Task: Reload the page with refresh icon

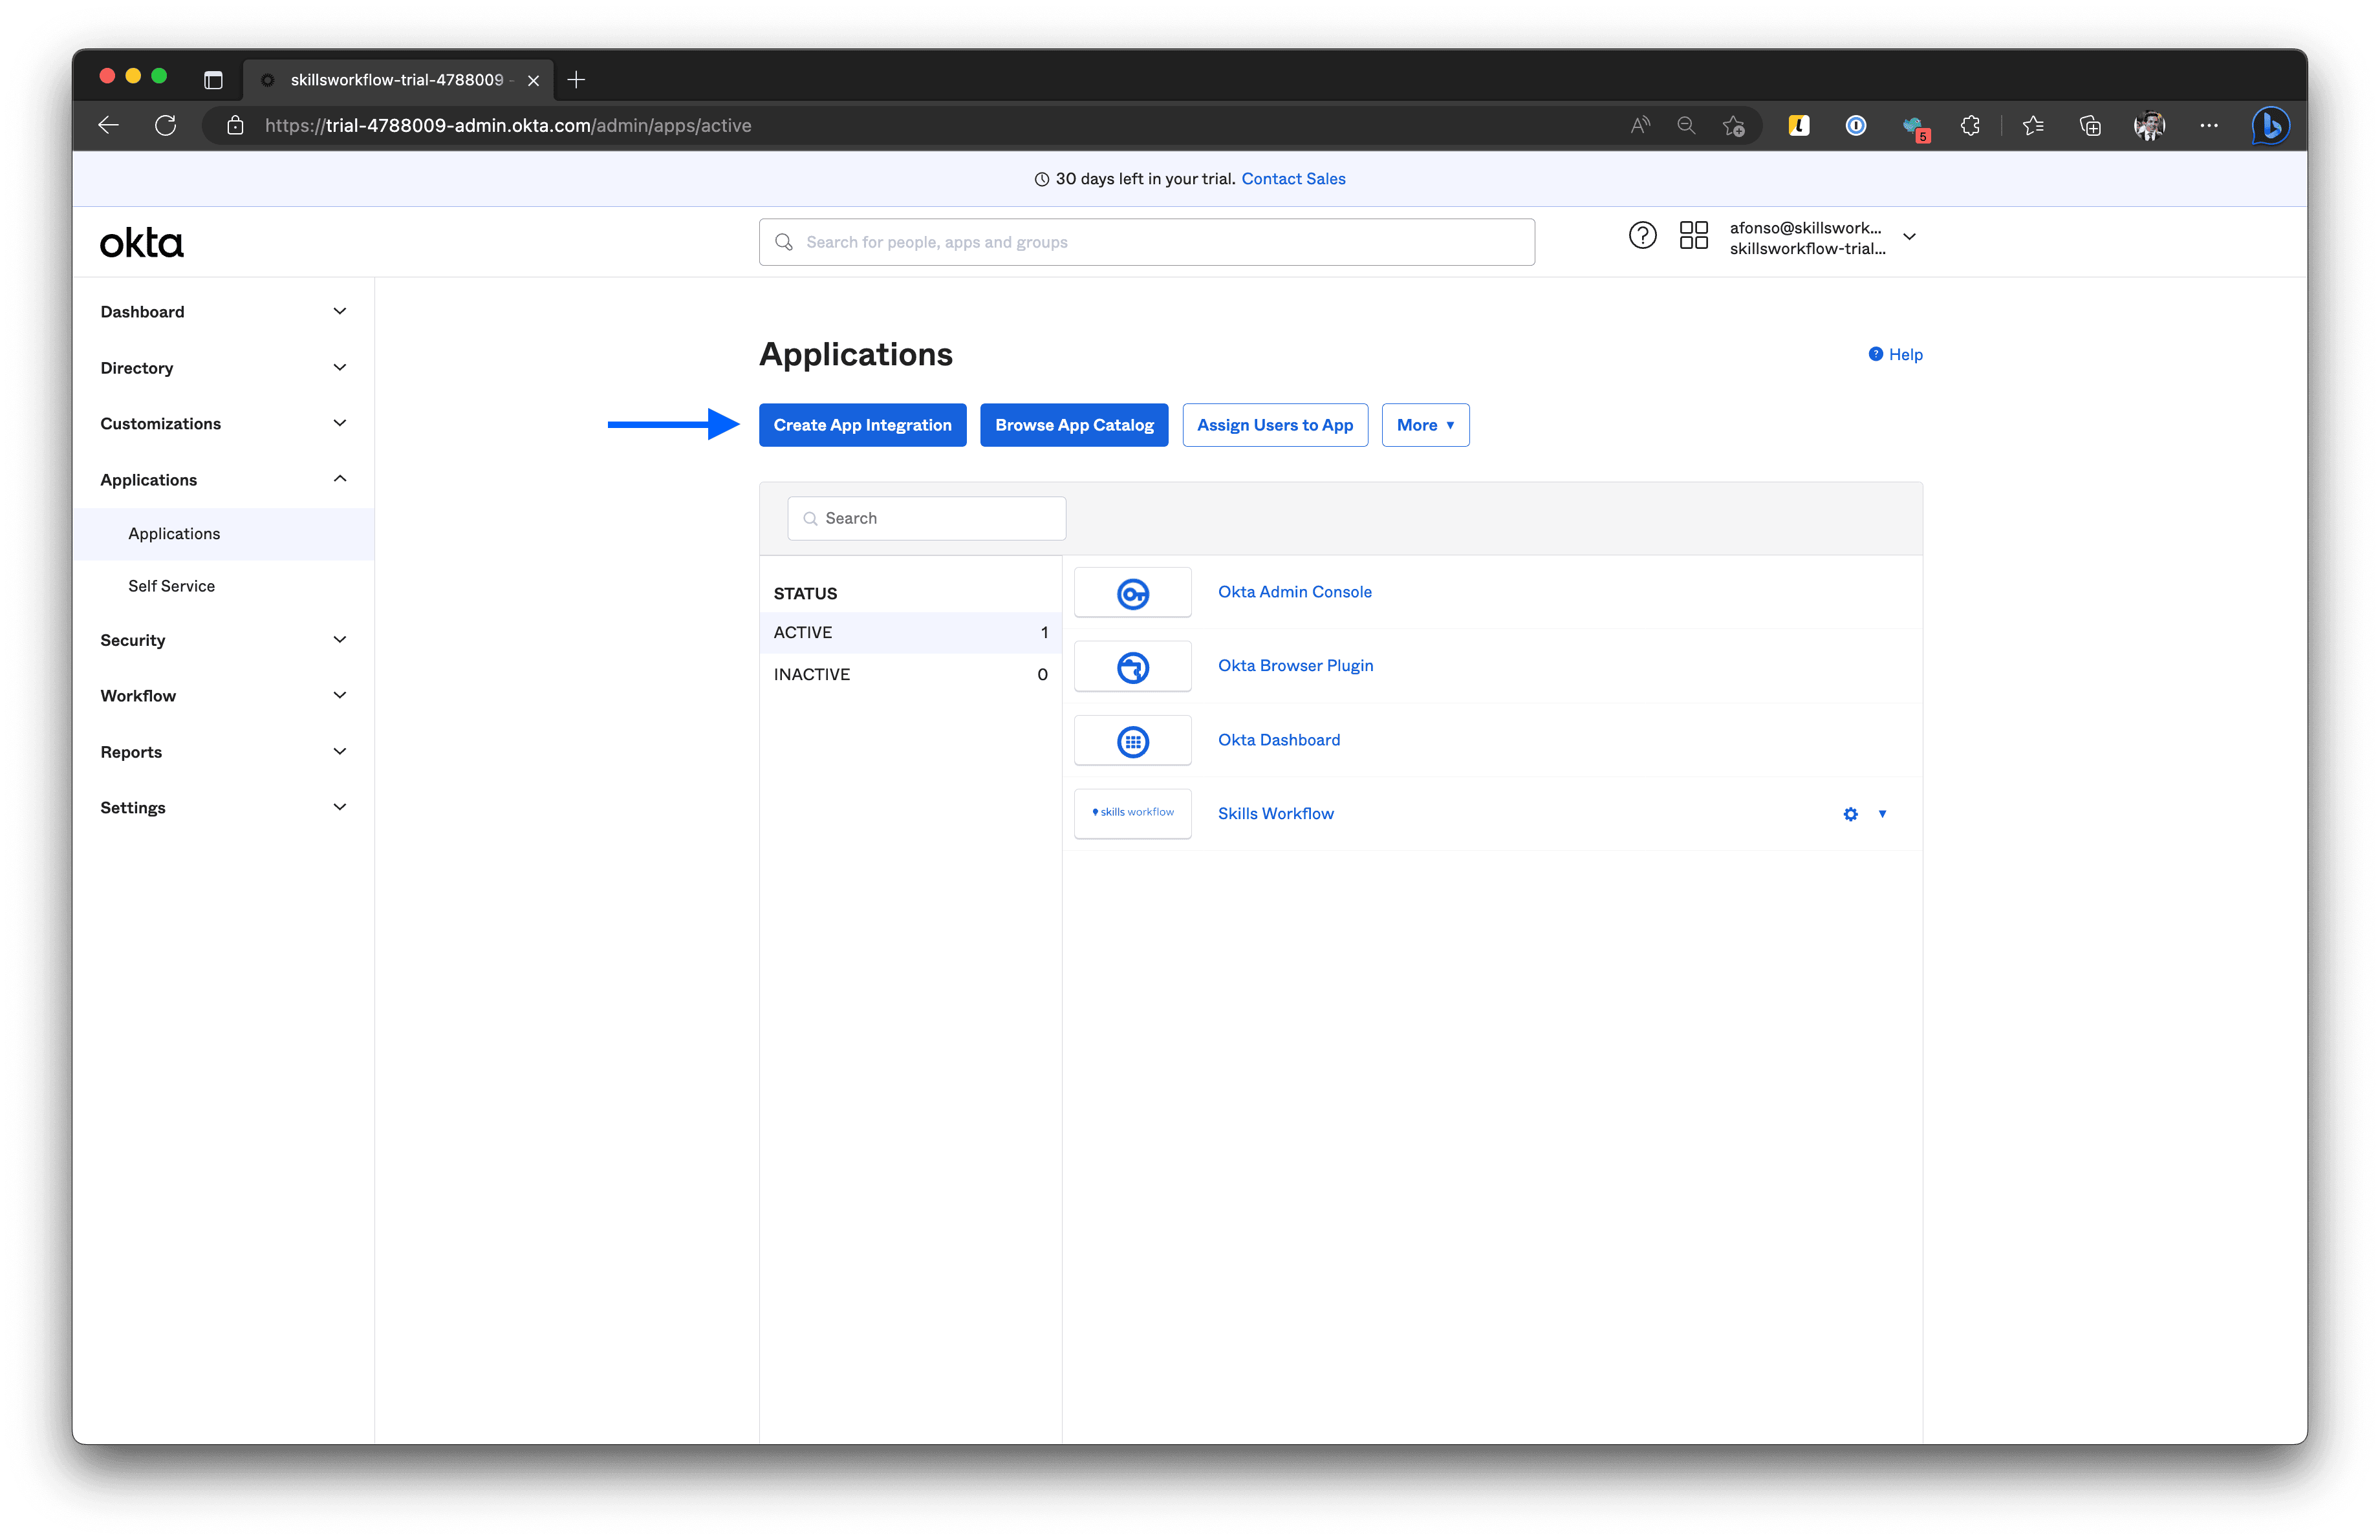Action: [166, 125]
